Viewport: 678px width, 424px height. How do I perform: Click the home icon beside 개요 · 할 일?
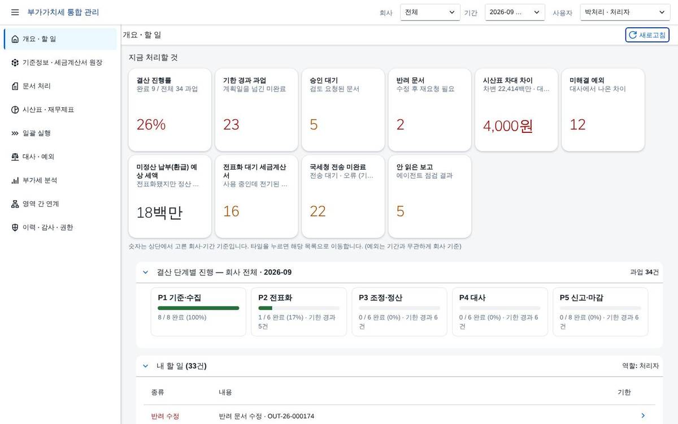tap(15, 39)
